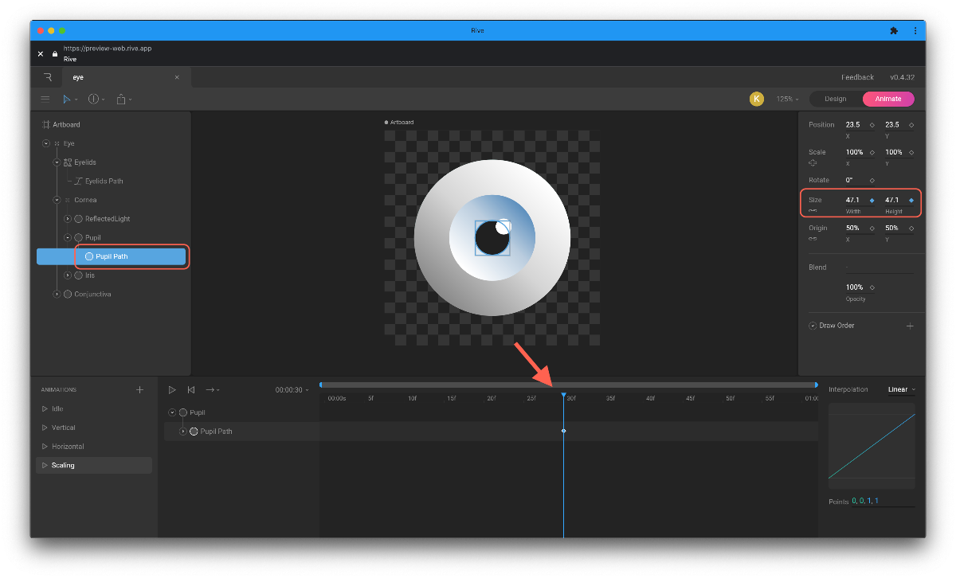Image resolution: width=956 pixels, height=578 pixels.
Task: Click the Conjunctiva ellipse icon
Action: (68, 295)
